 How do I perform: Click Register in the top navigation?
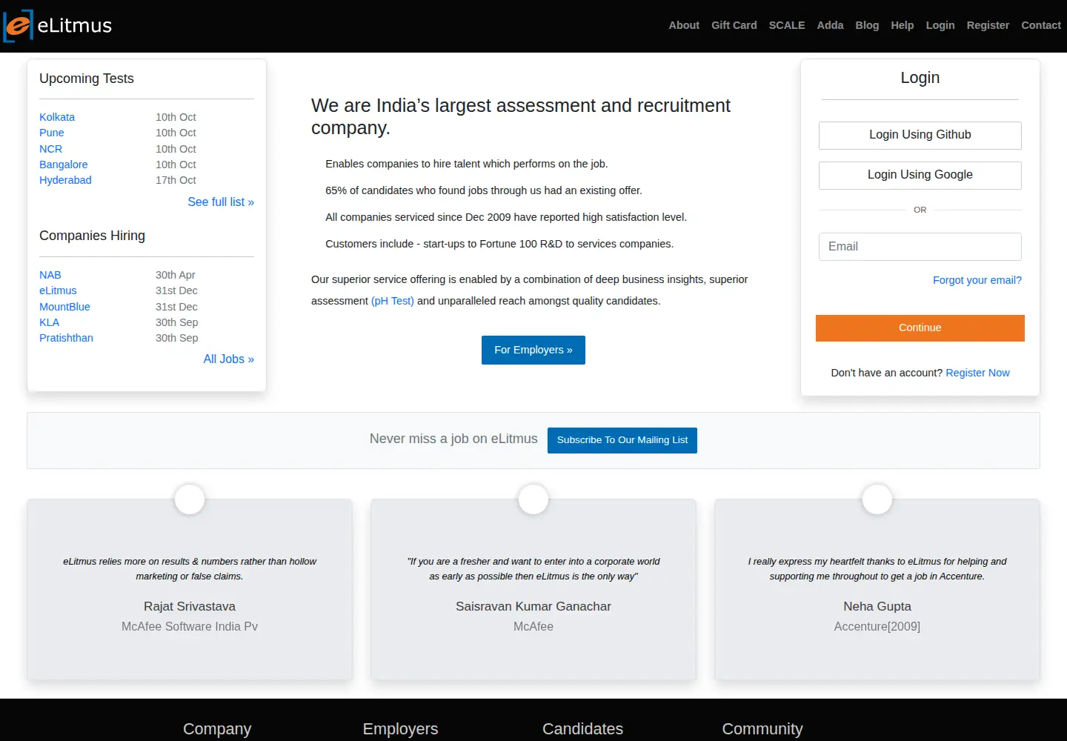[x=988, y=25]
